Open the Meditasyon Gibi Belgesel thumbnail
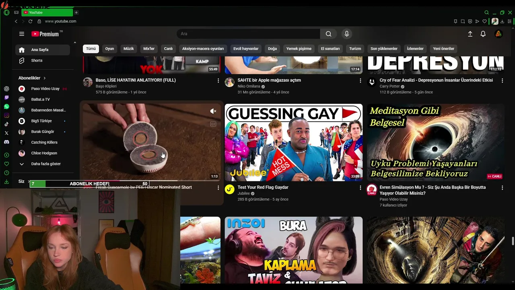This screenshot has height=290, width=515. (435, 143)
